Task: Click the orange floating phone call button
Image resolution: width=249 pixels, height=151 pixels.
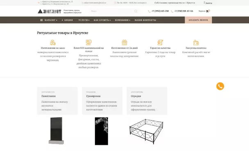Action: tap(220, 86)
